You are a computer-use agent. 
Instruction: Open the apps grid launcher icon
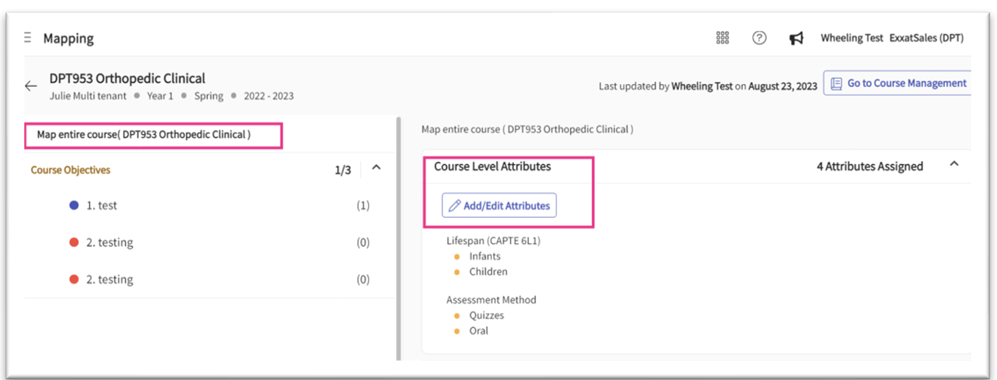722,38
